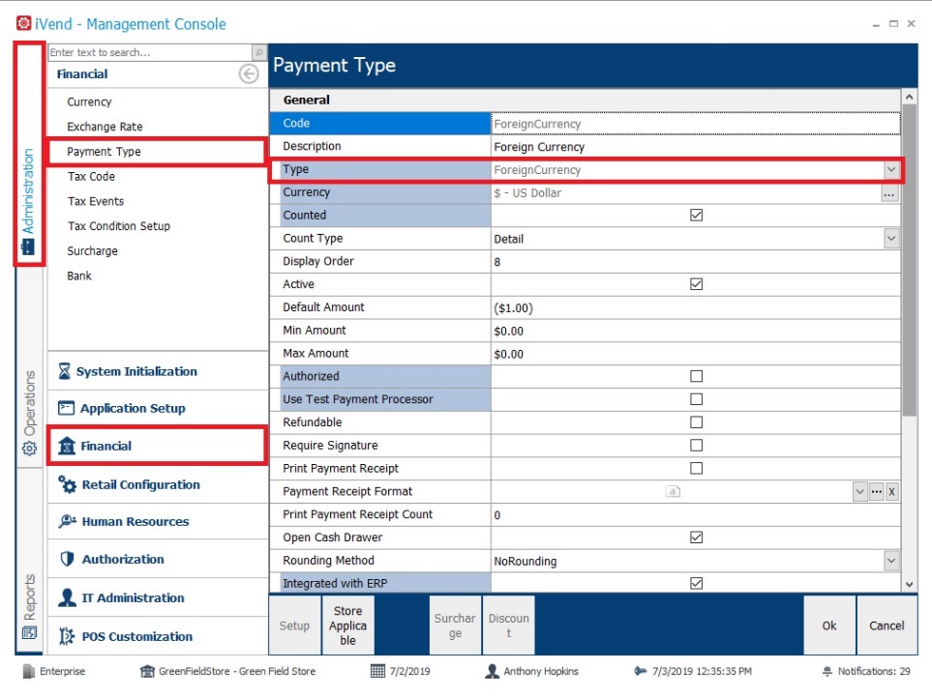Image resolution: width=932 pixels, height=697 pixels.
Task: Click the Min Amount value field
Action: tap(696, 331)
